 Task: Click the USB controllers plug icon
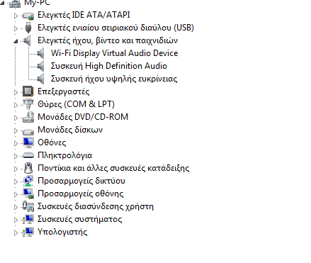click(28, 28)
